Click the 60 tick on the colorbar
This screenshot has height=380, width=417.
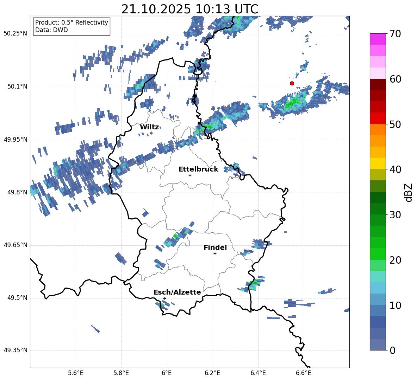(x=395, y=79)
